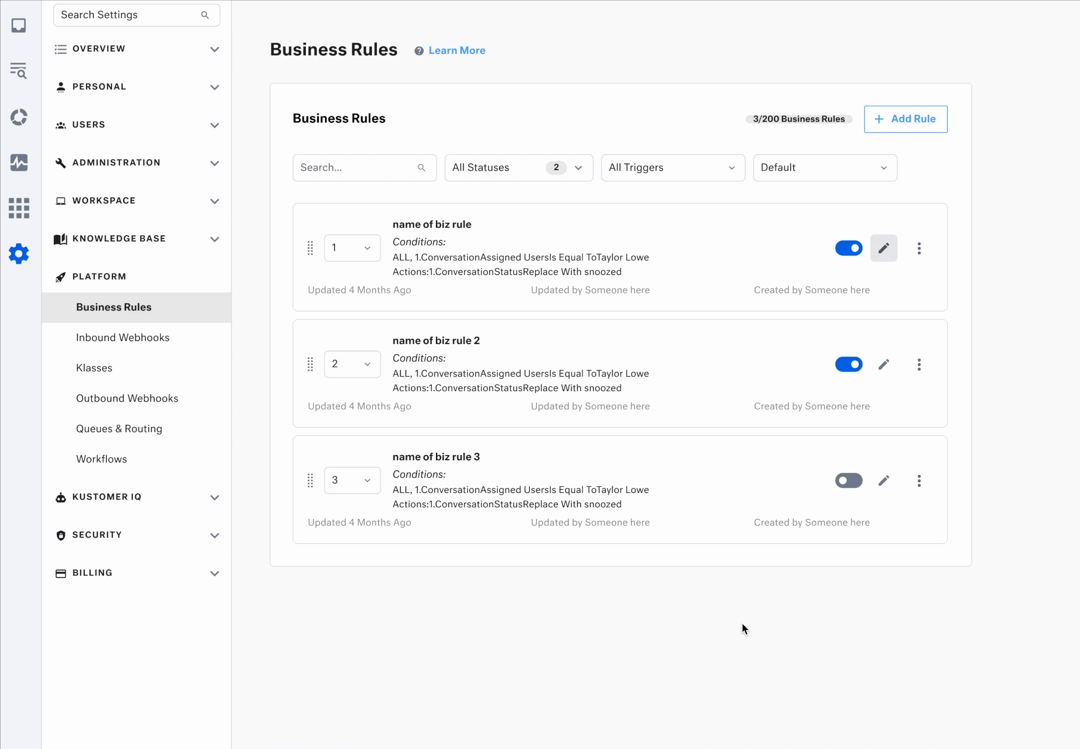
Task: Open the apps grid icon in left rail
Action: (19, 208)
